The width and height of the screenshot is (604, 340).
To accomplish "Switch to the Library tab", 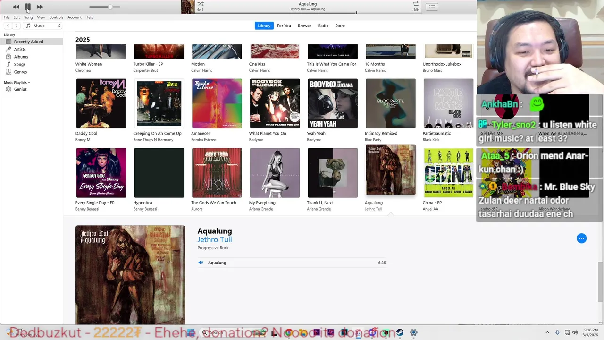I will [264, 25].
